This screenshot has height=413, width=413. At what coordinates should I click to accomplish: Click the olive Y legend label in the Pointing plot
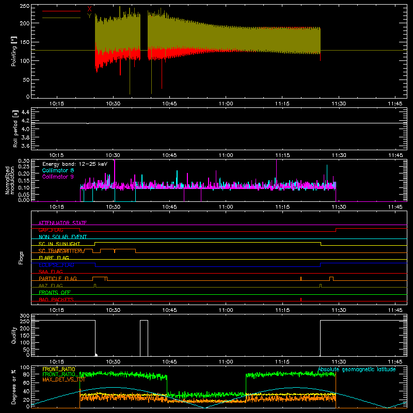tap(89, 16)
